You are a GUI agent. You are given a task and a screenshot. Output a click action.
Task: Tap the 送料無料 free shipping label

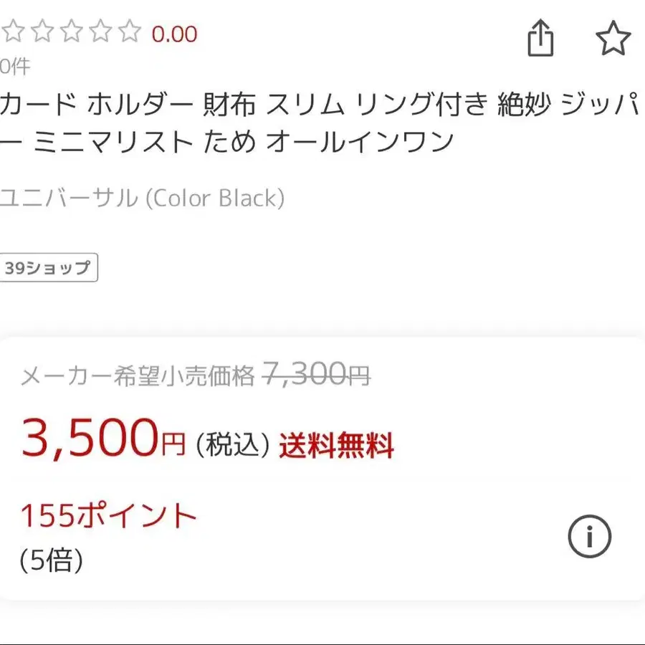(x=337, y=446)
